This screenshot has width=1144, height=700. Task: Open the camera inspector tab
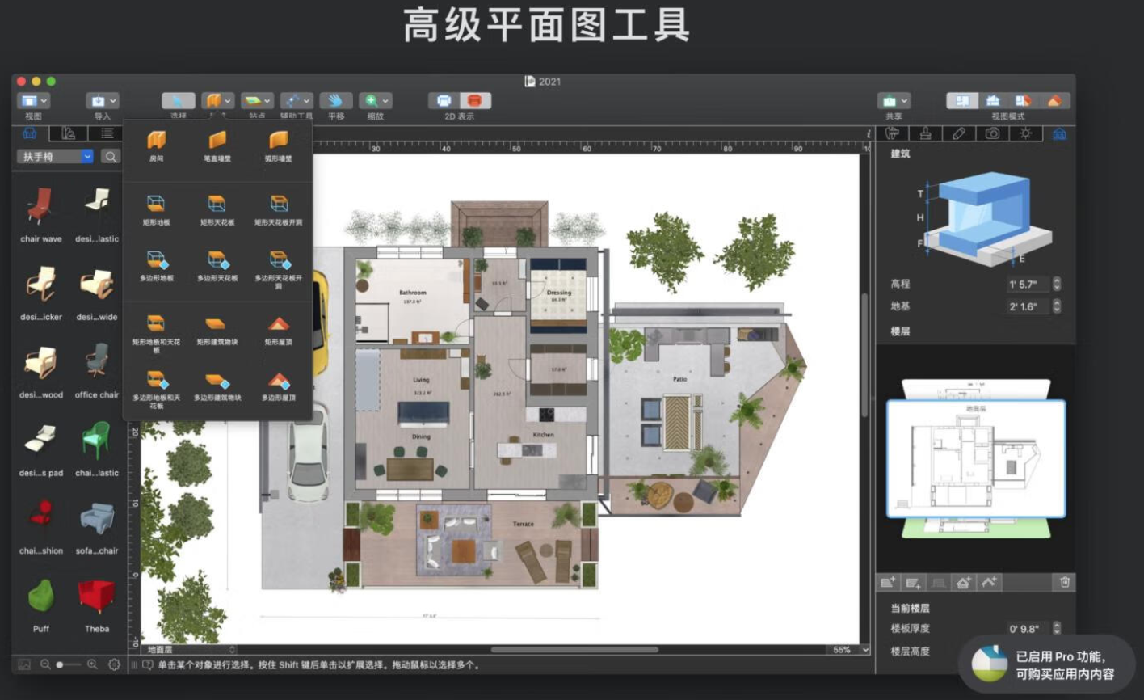tap(992, 133)
